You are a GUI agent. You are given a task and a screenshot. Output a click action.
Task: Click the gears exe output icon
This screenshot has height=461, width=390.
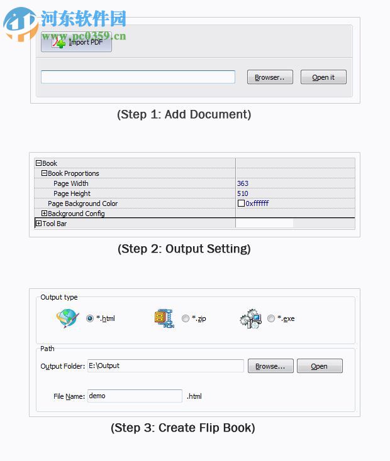(251, 318)
